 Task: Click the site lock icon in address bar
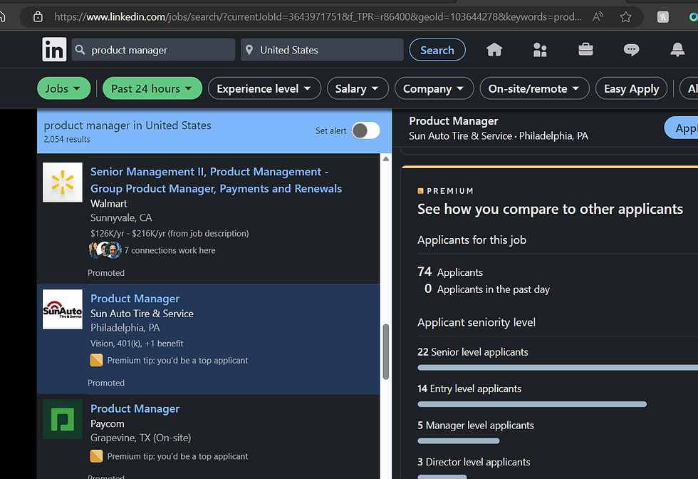point(38,17)
